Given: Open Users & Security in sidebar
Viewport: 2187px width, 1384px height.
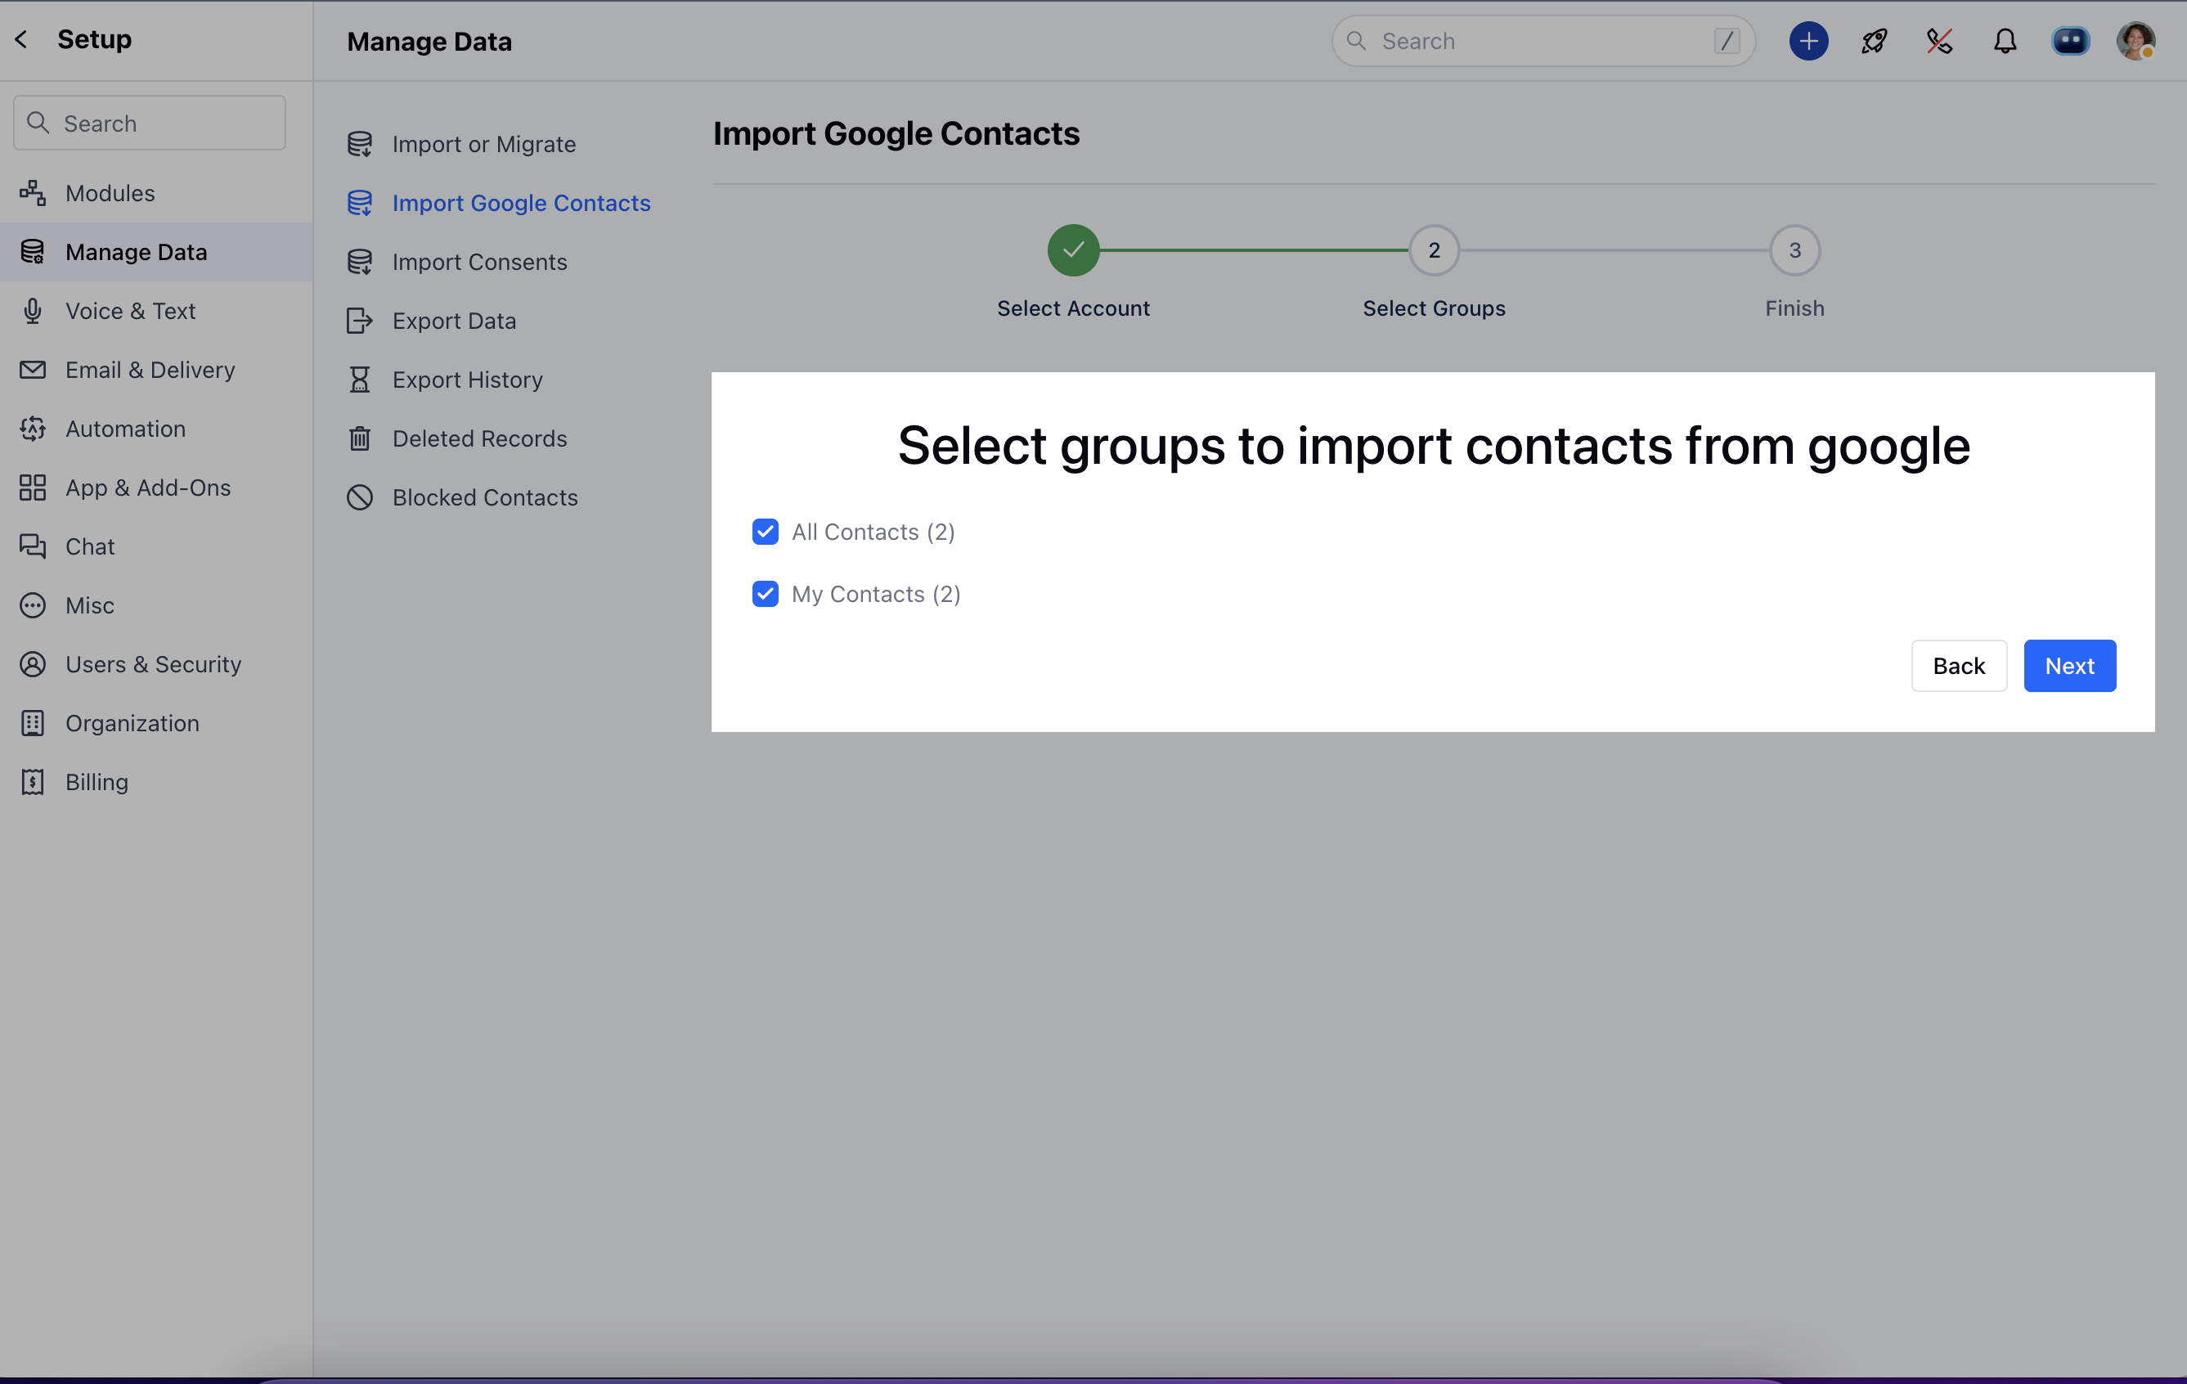Looking at the screenshot, I should [153, 664].
